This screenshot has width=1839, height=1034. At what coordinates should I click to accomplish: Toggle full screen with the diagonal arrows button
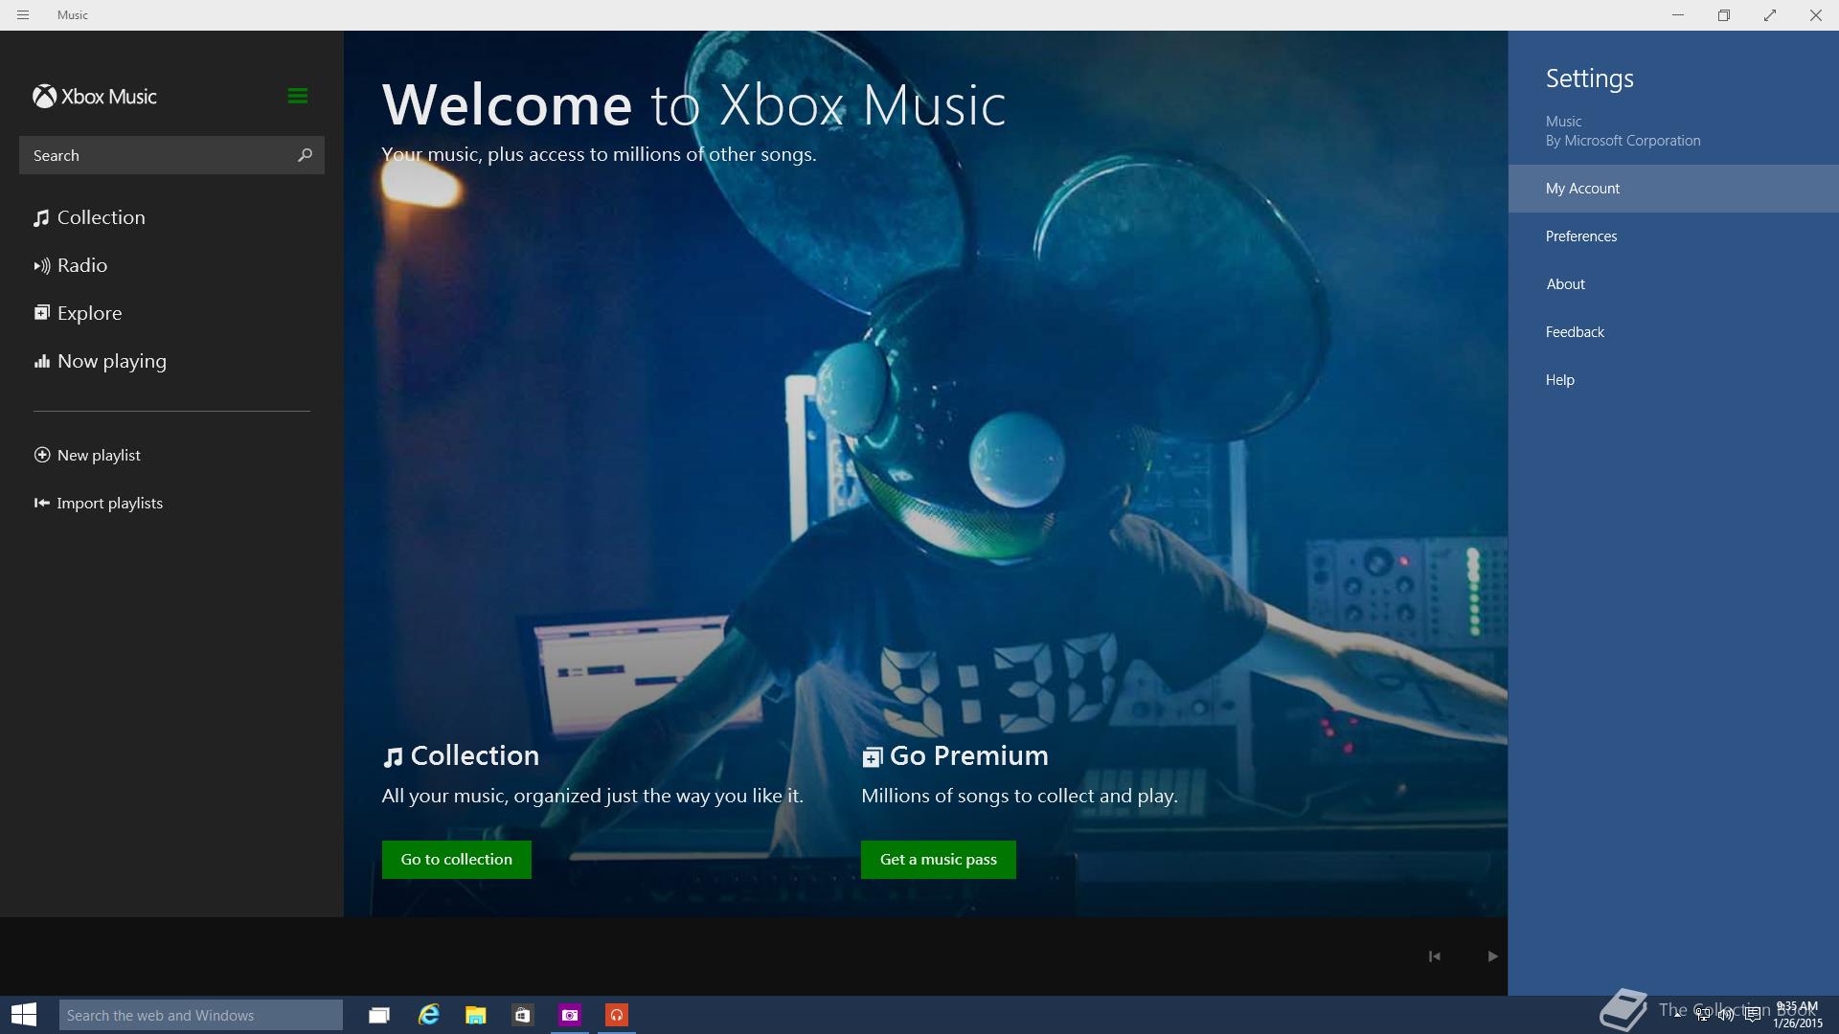1770,15
